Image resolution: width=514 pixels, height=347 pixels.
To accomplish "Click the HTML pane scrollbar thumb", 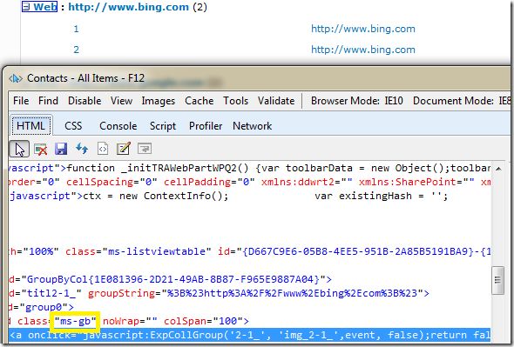I will [498, 281].
